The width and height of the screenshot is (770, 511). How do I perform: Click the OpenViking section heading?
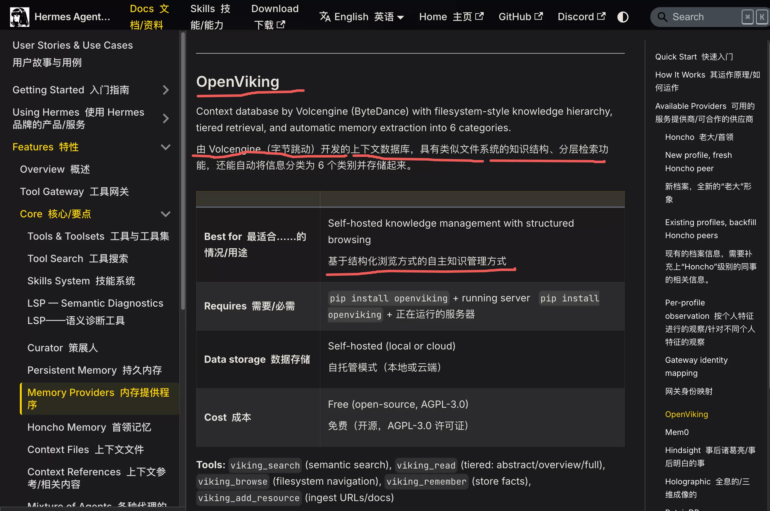coord(238,82)
